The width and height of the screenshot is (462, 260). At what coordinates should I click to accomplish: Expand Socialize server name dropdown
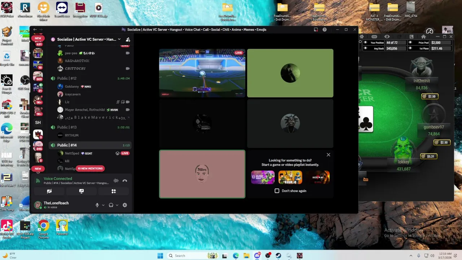point(119,39)
